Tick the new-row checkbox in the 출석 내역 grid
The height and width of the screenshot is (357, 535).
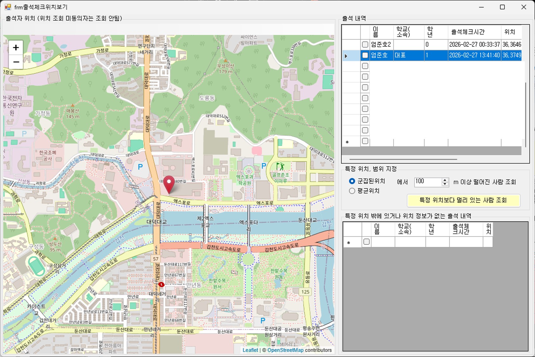point(365,141)
